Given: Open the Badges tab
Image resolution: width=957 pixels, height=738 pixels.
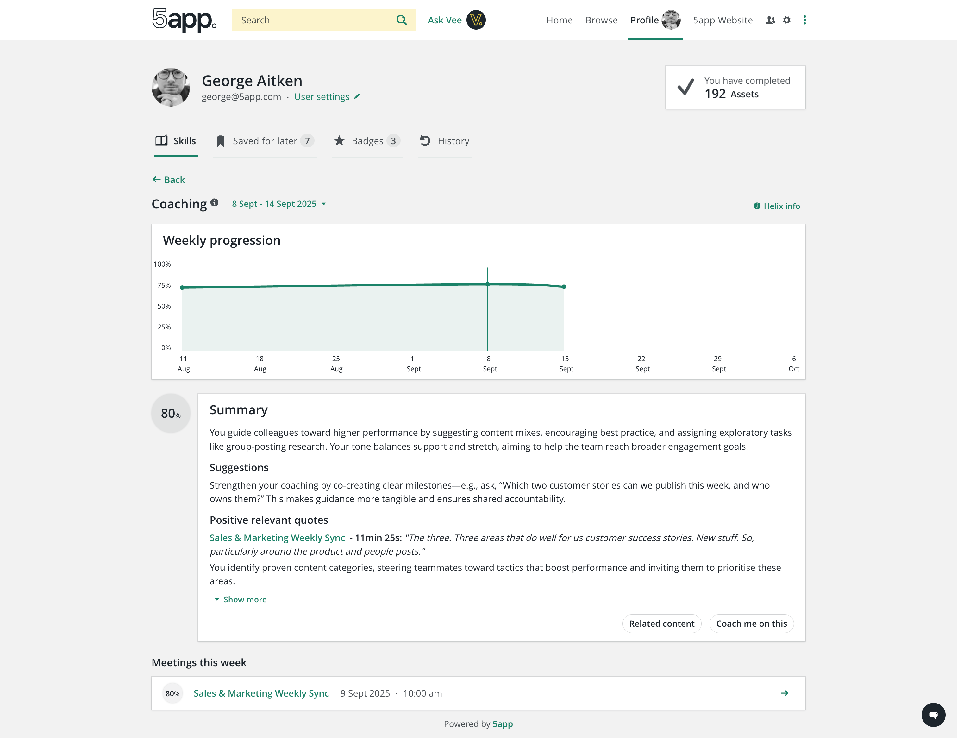Looking at the screenshot, I should point(367,141).
